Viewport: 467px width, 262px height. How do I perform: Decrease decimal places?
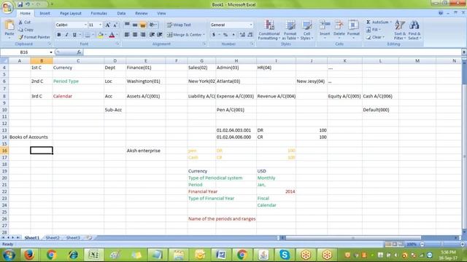click(x=250, y=35)
